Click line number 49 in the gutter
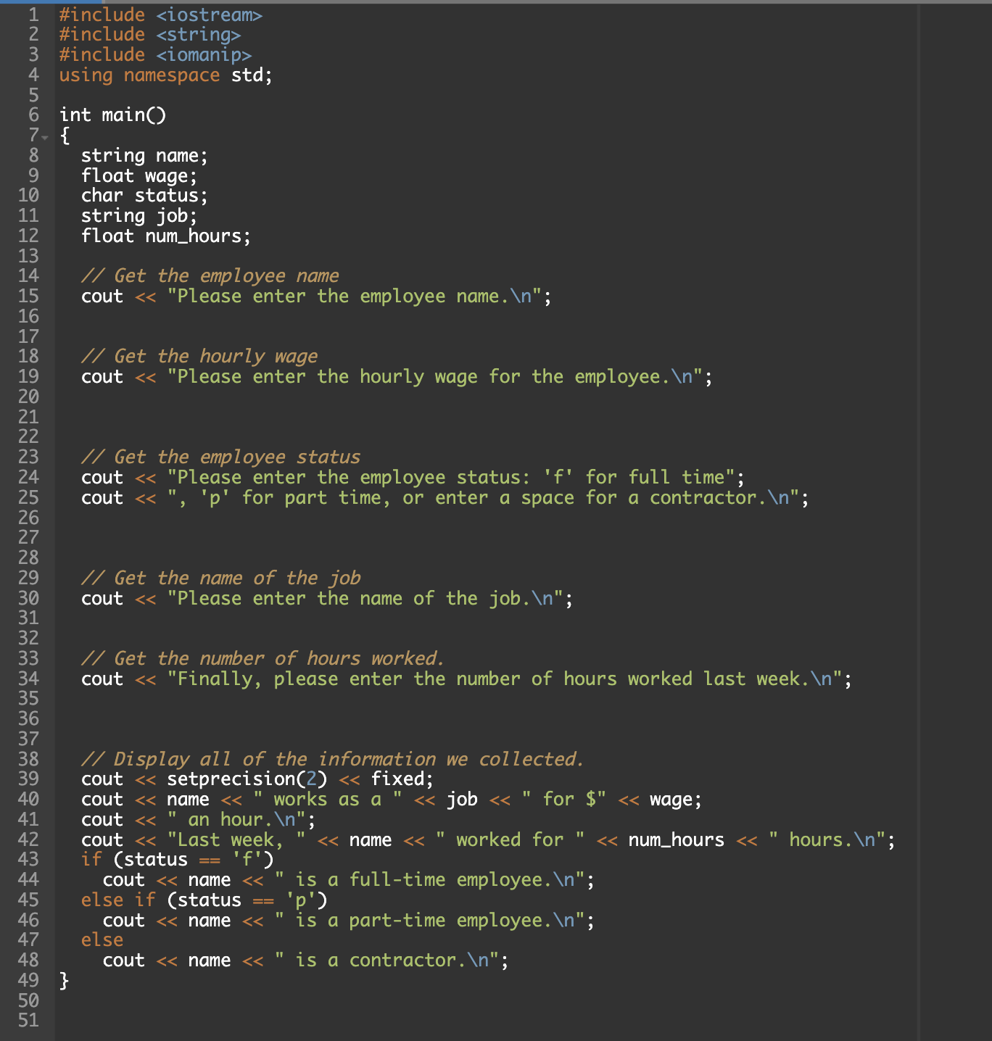This screenshot has width=992, height=1041. click(28, 981)
